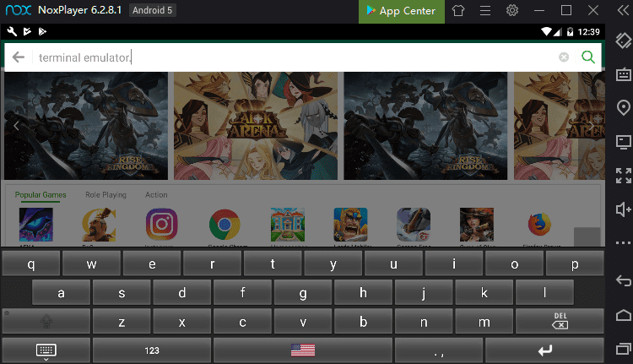This screenshot has width=633, height=364.
Task: Go to previous banner with left chevron
Action: [16, 126]
